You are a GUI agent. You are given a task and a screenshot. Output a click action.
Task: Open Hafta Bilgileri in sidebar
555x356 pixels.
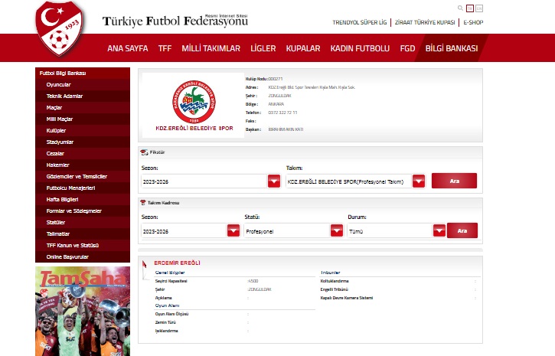(83, 200)
